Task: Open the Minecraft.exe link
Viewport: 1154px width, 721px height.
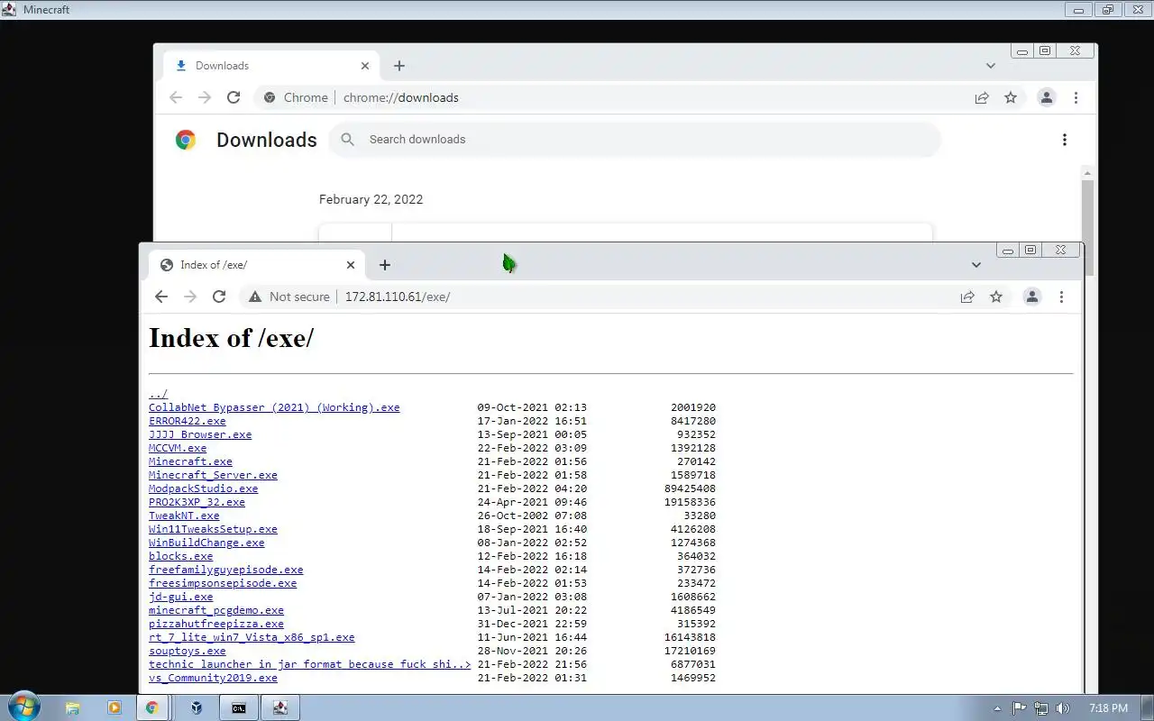Action: tap(190, 461)
